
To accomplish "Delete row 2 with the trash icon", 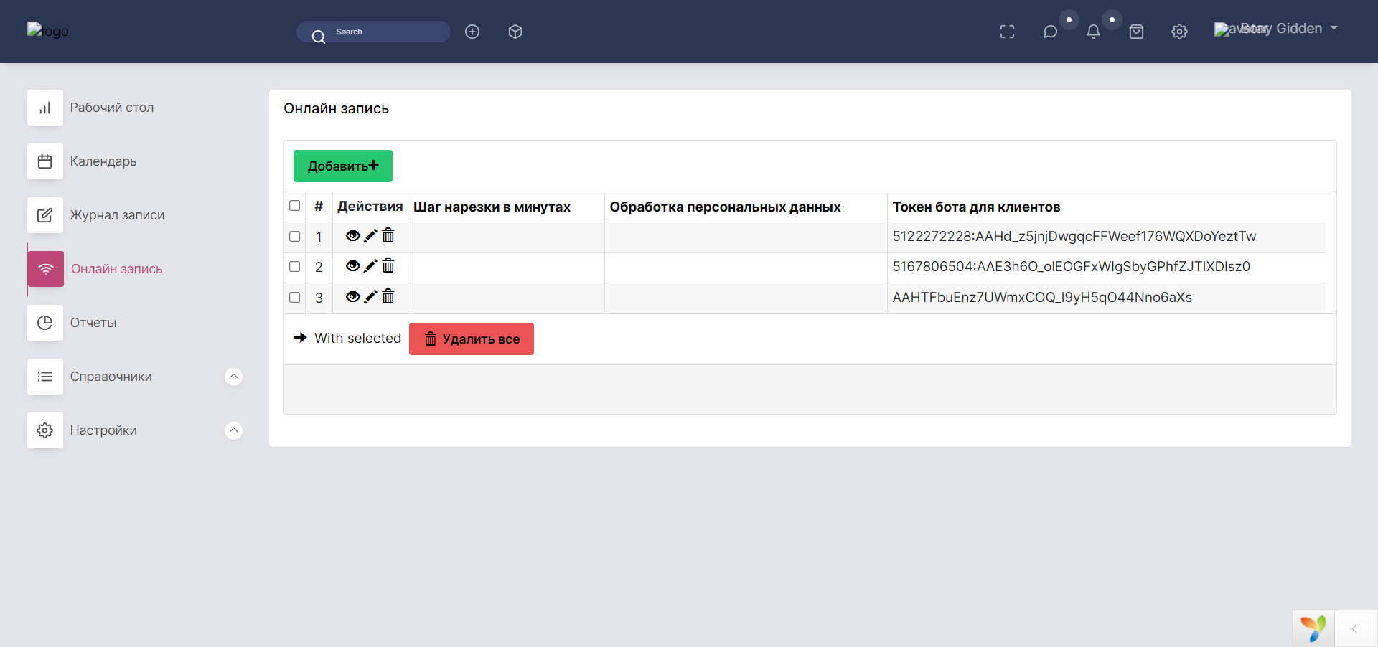I will 388,265.
